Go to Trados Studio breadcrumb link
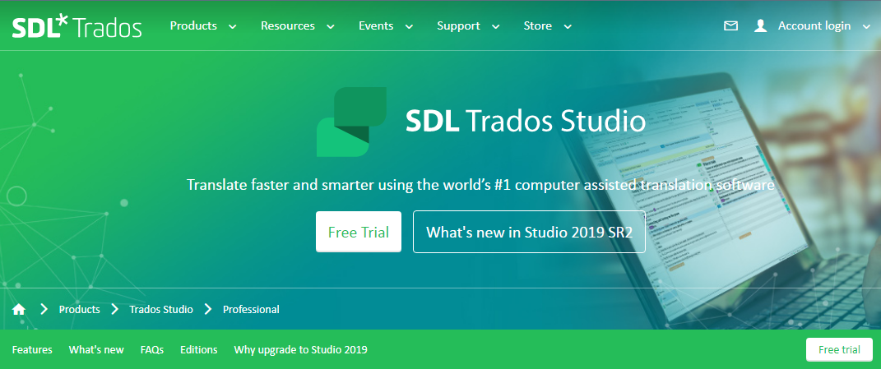Screen dimensions: 881x369 pyautogui.click(x=161, y=310)
